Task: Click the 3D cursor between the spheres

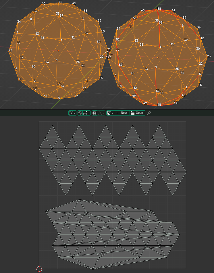Action: (107, 54)
